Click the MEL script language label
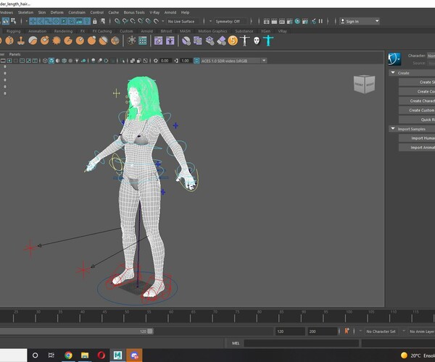This screenshot has height=362, width=435. click(x=236, y=343)
